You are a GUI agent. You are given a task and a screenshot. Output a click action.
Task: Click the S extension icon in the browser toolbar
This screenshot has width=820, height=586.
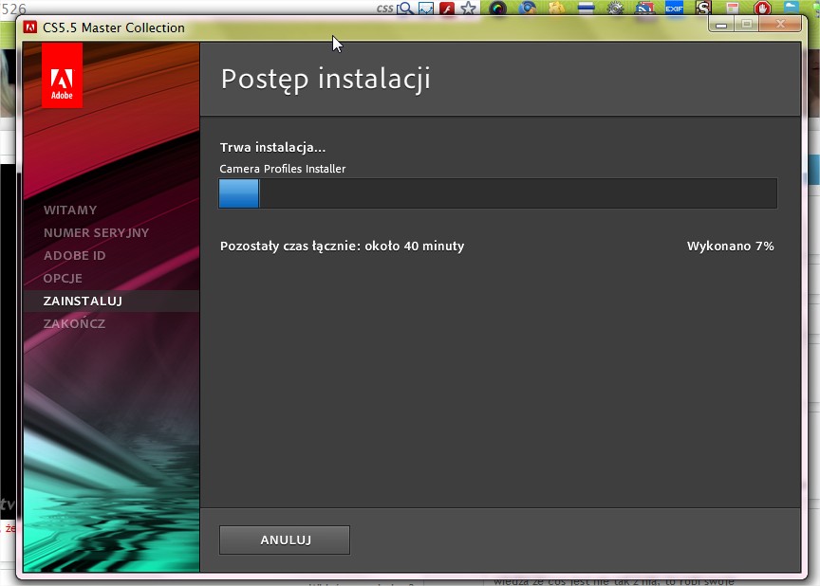[x=703, y=8]
